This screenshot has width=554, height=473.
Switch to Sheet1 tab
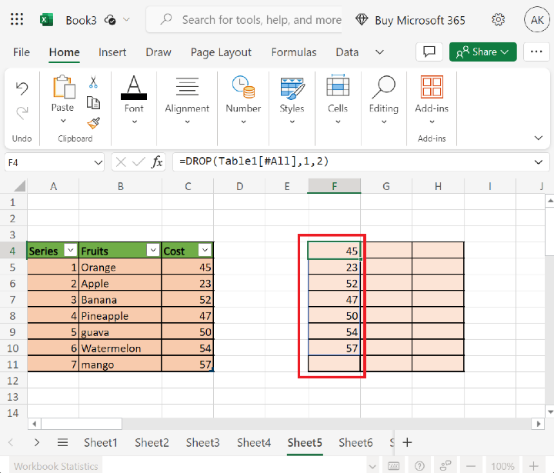[x=100, y=442]
